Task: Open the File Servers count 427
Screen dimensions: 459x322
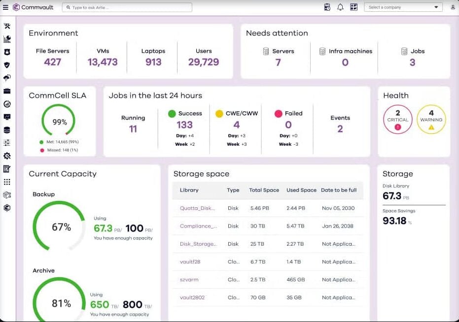Action: point(53,62)
